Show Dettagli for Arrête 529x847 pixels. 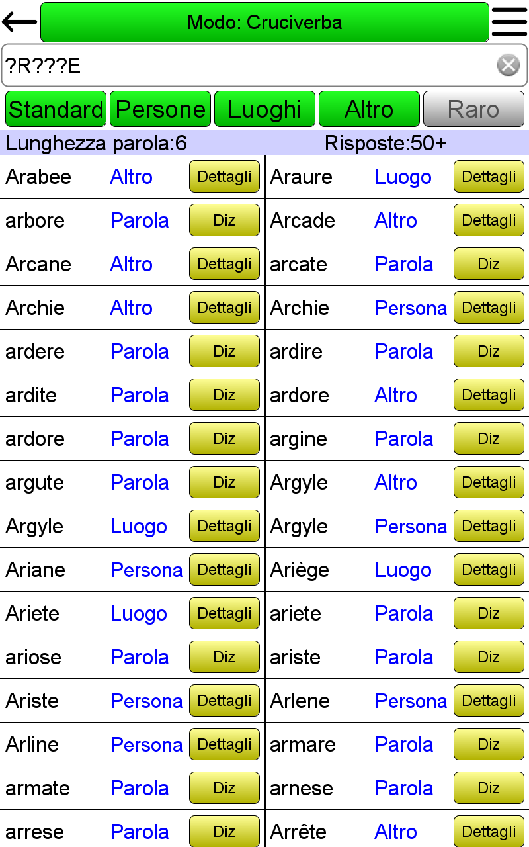point(489,832)
